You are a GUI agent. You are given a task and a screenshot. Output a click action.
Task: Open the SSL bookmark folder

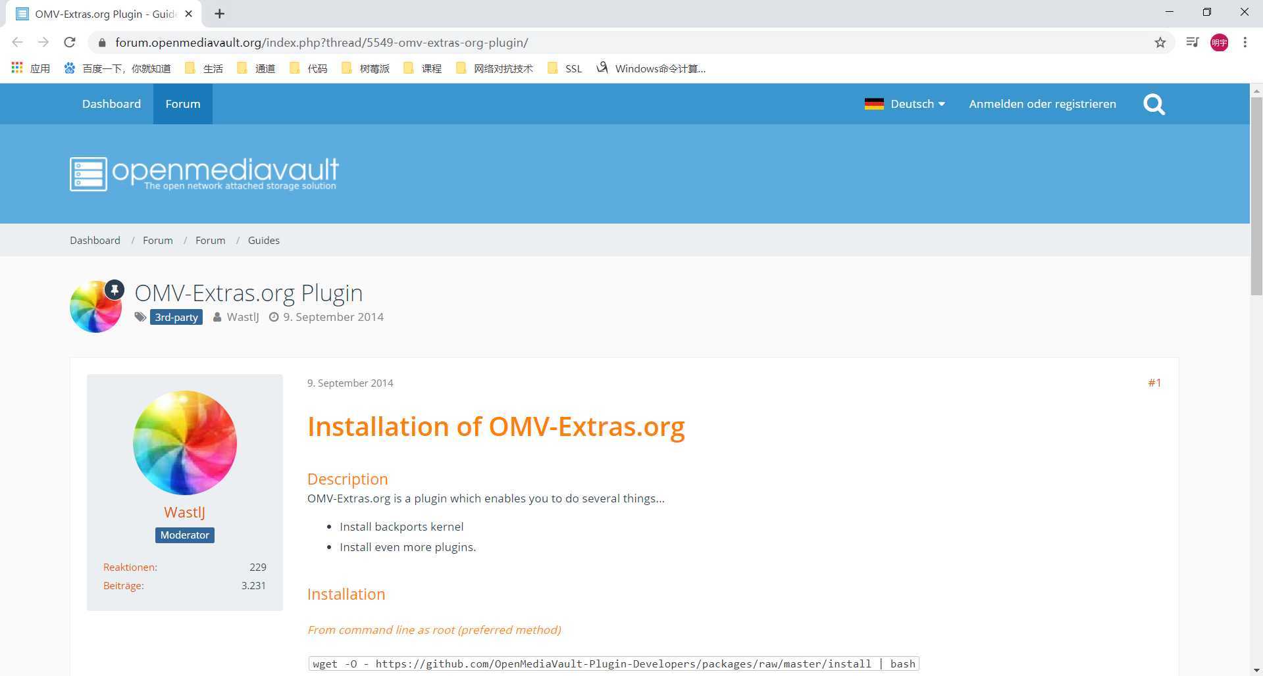[x=565, y=68]
